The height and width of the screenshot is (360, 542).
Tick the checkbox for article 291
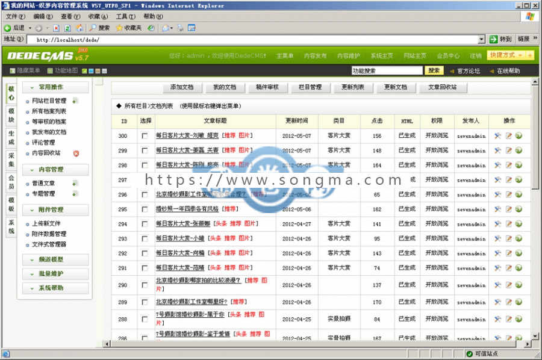tap(145, 268)
